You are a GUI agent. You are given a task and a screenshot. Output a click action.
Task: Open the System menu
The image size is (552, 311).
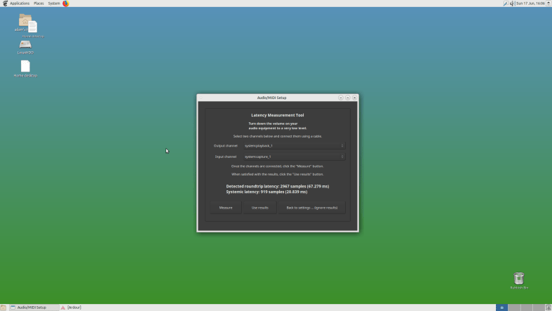[x=54, y=4]
